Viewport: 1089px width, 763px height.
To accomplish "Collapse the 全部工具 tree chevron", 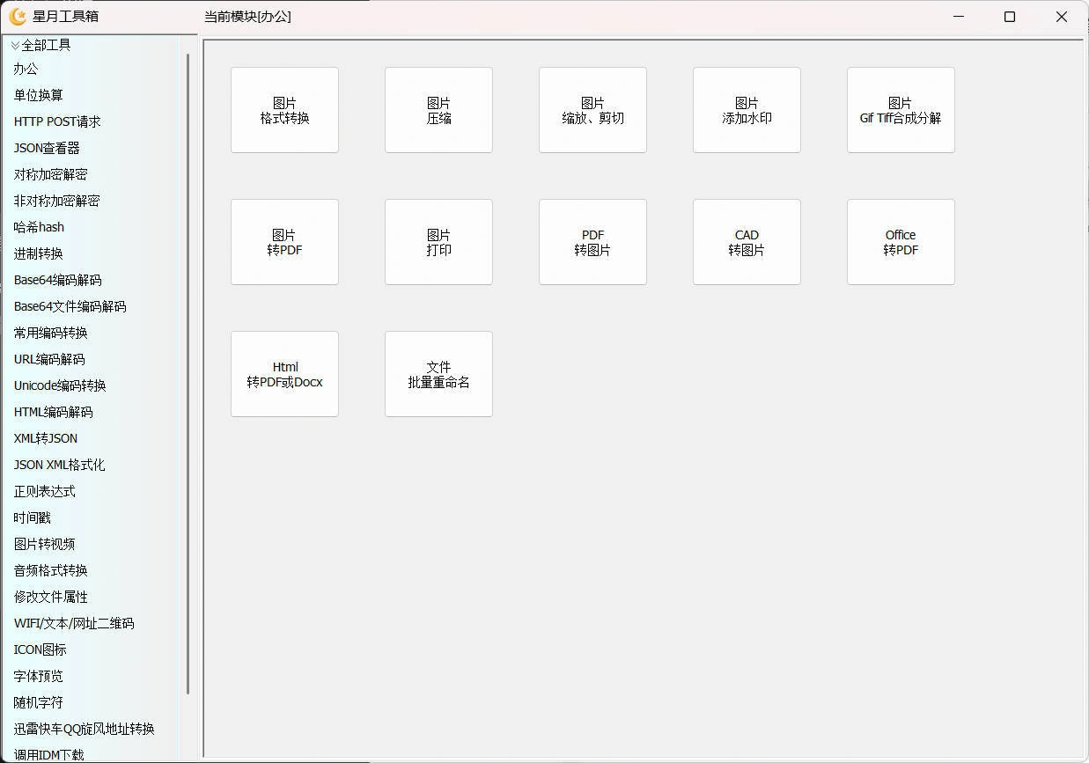I will click(x=15, y=45).
